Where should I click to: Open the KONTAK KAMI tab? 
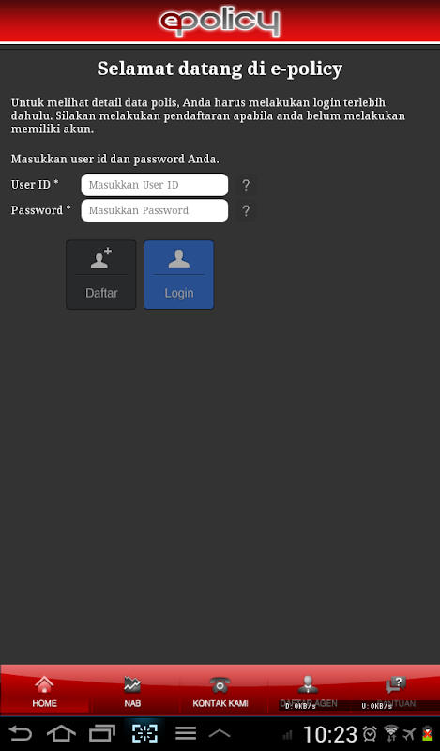tap(220, 691)
